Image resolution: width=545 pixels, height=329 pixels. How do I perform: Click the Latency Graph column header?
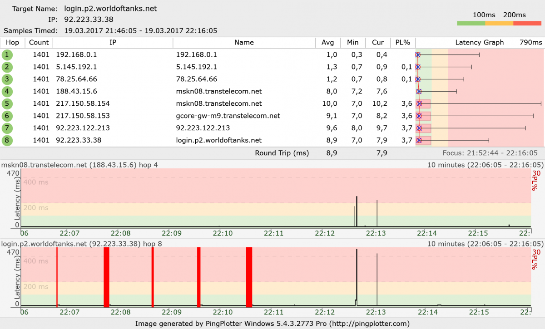pyautogui.click(x=479, y=43)
